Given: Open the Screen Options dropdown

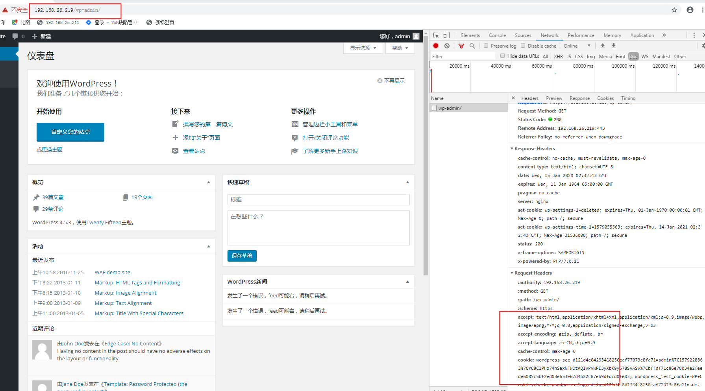Looking at the screenshot, I should 363,48.
